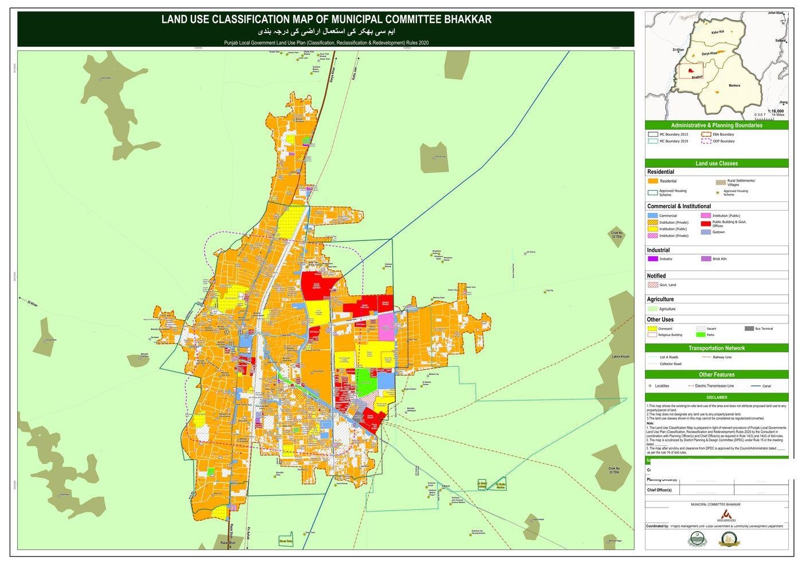The image size is (802, 566).
Task: Click the 'Punjab Local Government Land Use Plan' rules subtitle
Action: click(x=326, y=43)
